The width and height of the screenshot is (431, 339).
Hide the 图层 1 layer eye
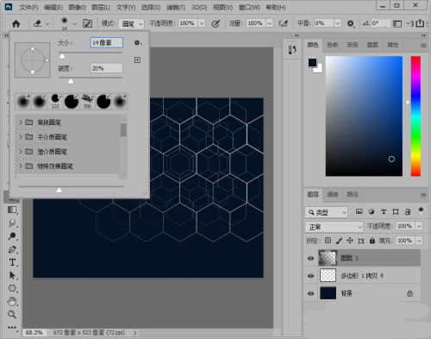310,258
